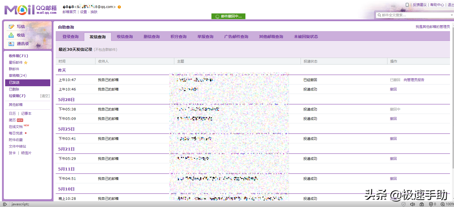Screen dimensions: 454x207
Task: Switch to the 广告邮件查询 tab
Action: (x=236, y=37)
